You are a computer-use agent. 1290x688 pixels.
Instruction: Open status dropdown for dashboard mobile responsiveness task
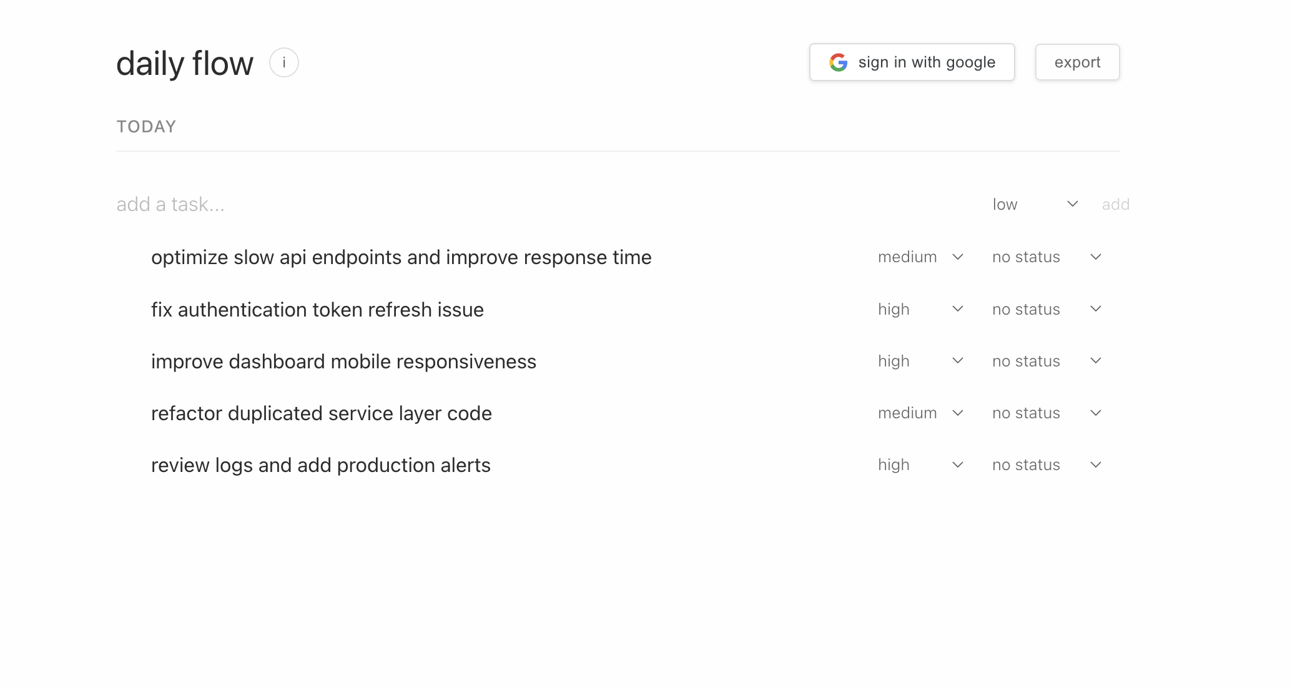(1046, 361)
